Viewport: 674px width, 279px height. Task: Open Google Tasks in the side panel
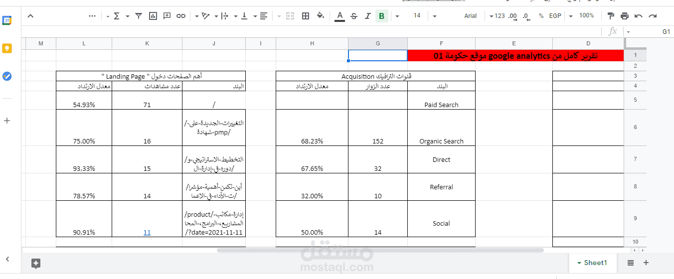coord(7,76)
